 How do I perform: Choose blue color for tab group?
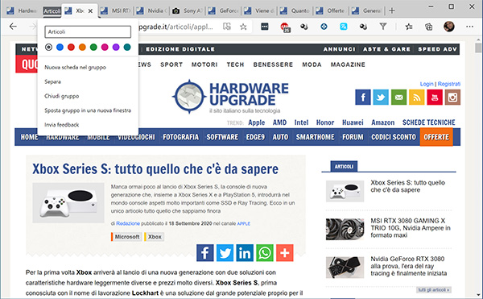60,48
